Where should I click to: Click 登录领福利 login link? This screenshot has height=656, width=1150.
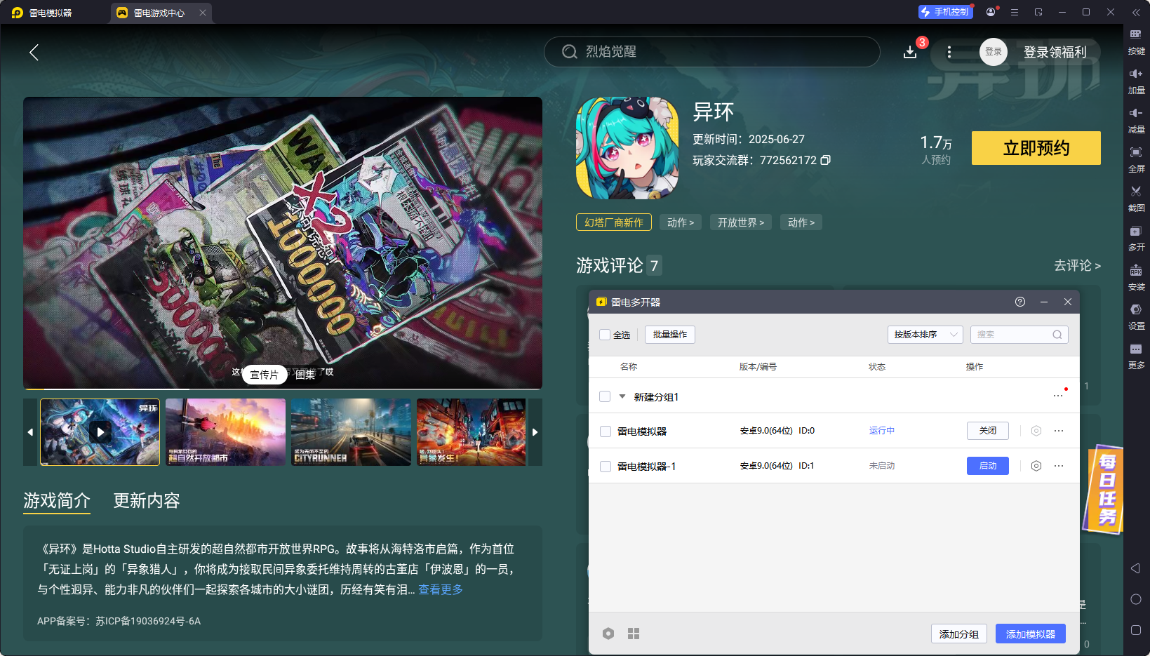(x=1055, y=52)
